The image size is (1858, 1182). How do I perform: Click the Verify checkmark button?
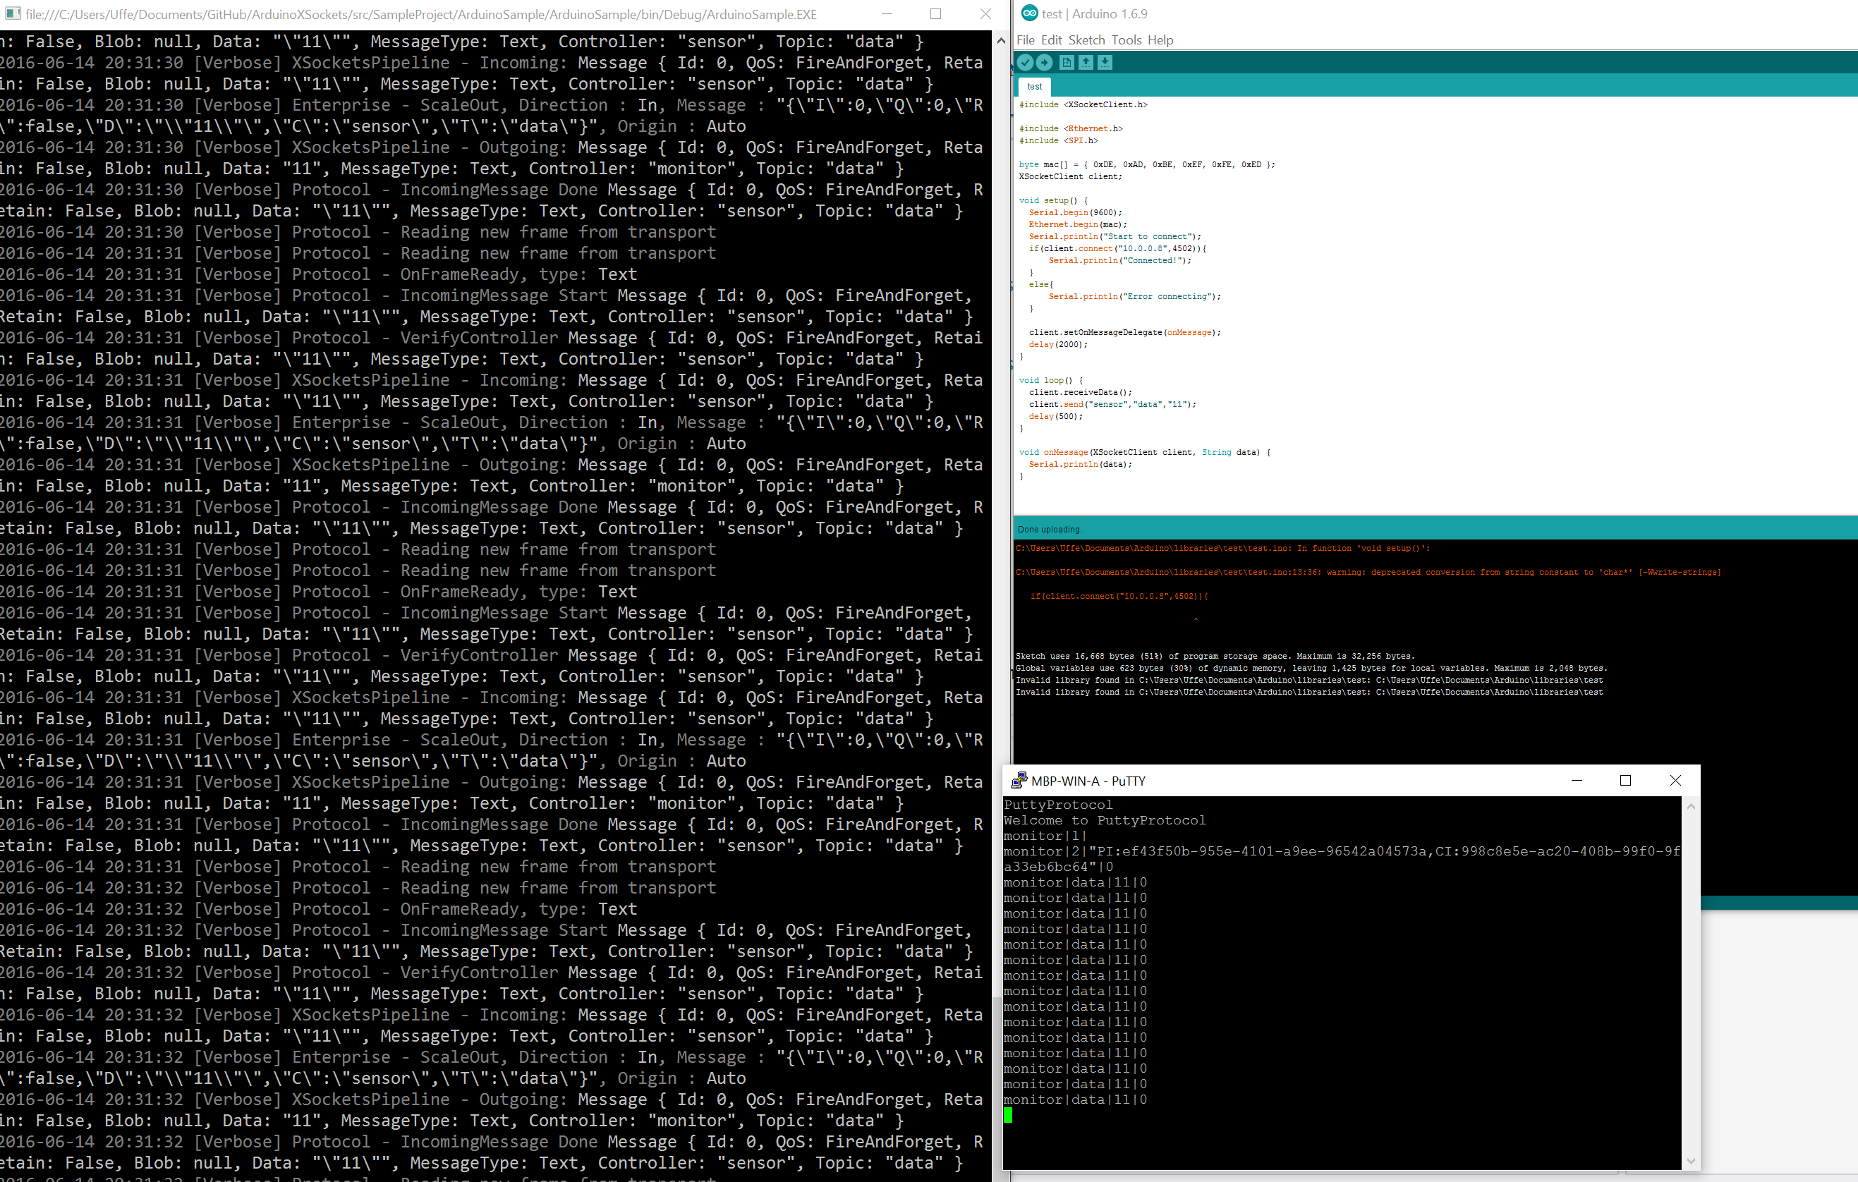point(1025,63)
